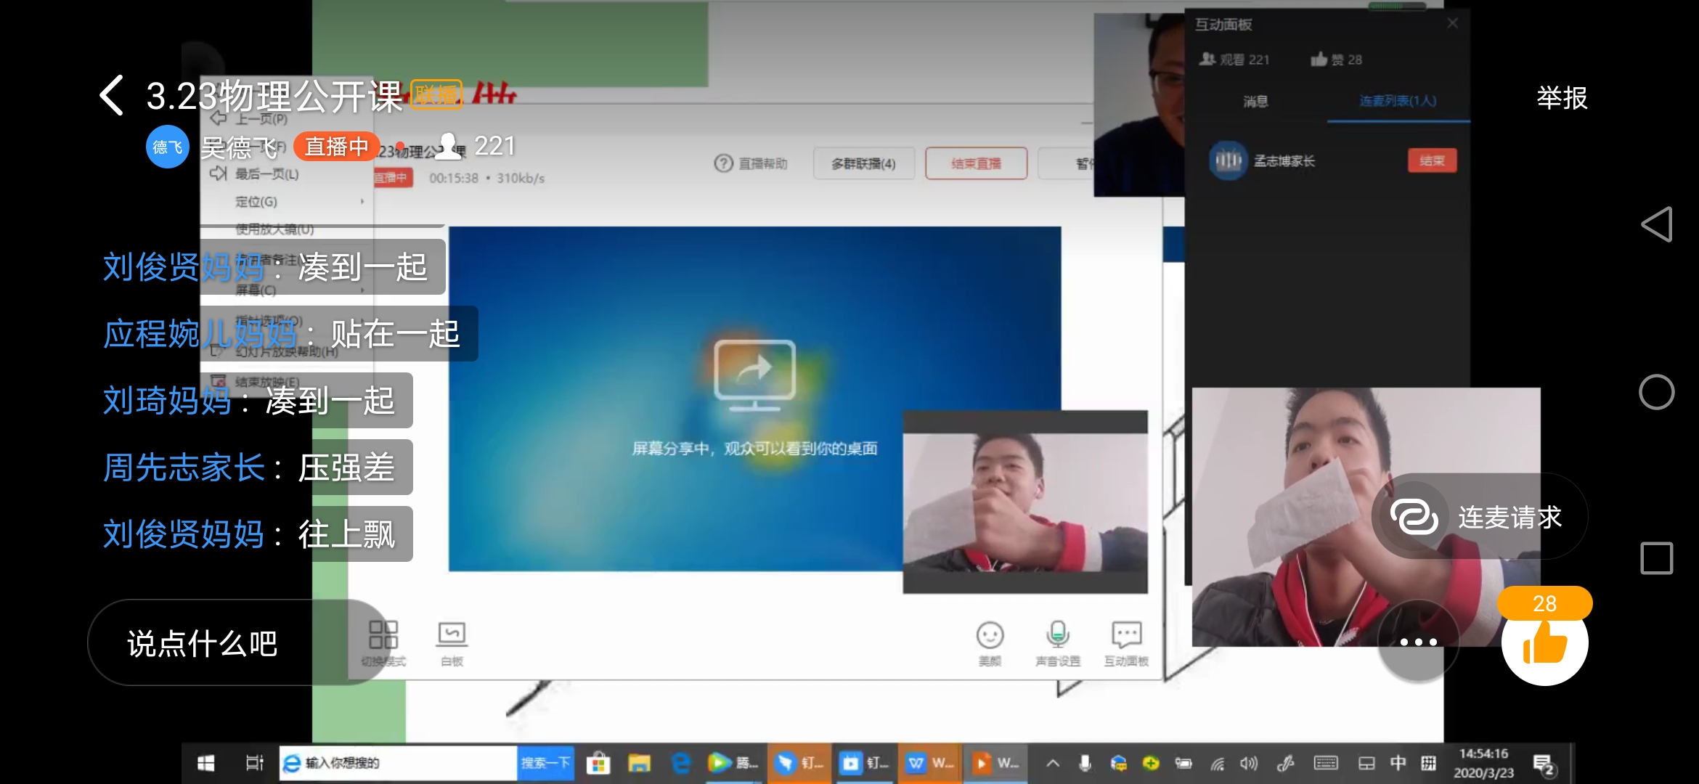Tap the back arrow beside the stream title
Screen dimensions: 1699x784
click(111, 95)
